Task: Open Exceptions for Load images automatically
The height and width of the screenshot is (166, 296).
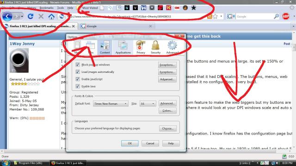Action: pos(167,72)
